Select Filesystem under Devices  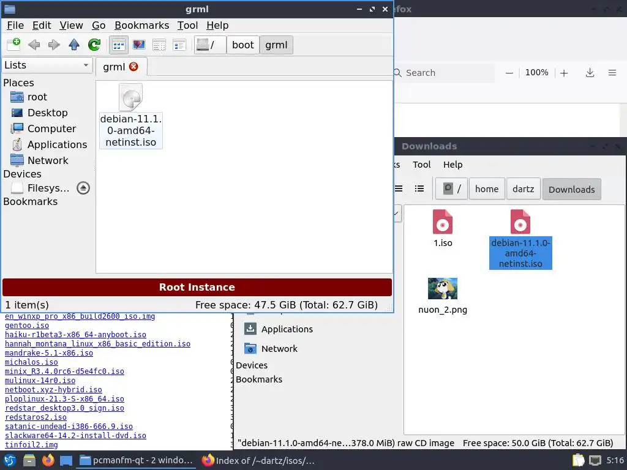[x=40, y=188]
